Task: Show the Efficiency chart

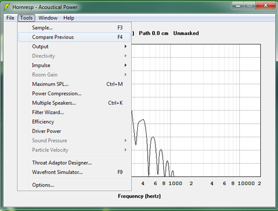Action: coord(74,122)
